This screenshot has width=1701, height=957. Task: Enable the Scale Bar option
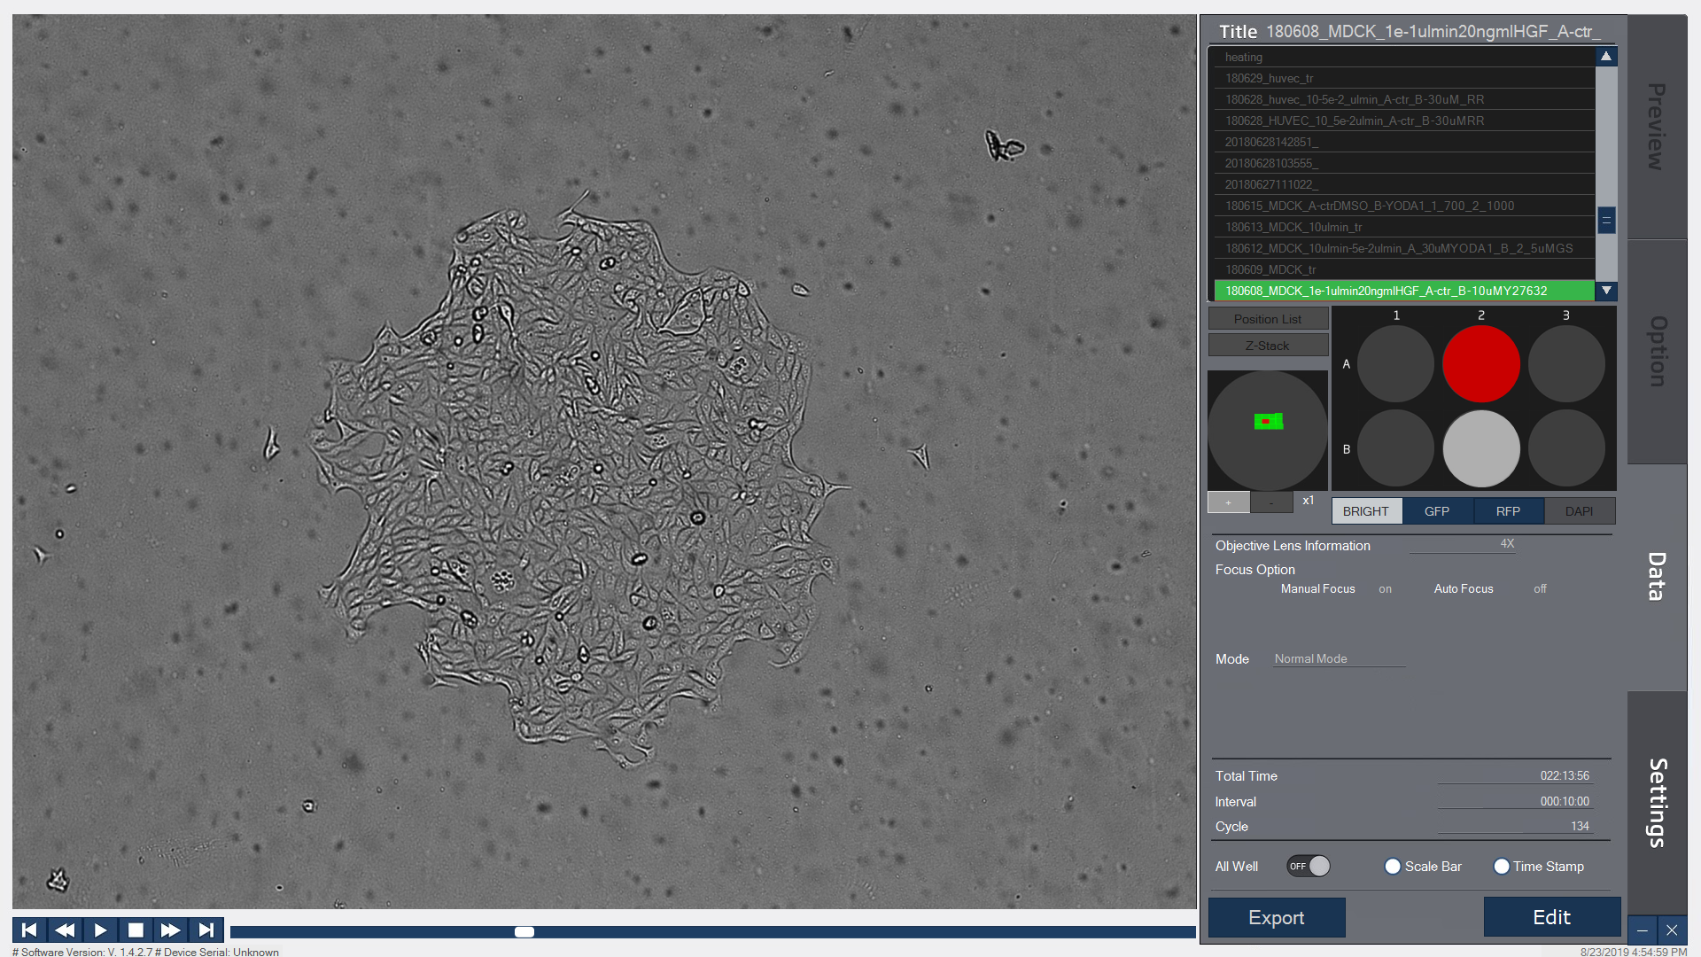pos(1393,866)
